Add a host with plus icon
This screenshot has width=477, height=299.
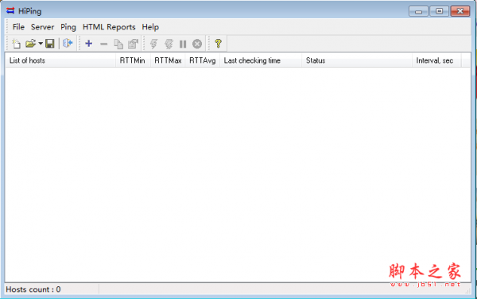click(x=89, y=44)
